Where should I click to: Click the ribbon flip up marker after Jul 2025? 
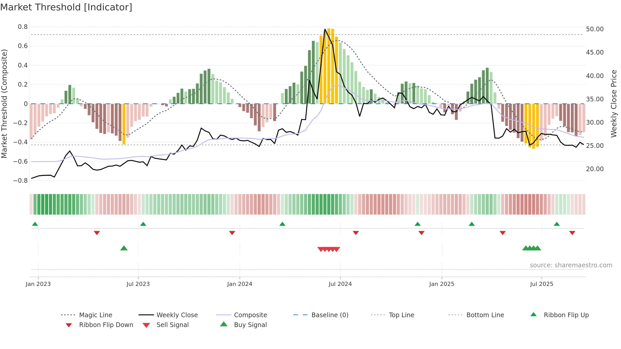557,224
